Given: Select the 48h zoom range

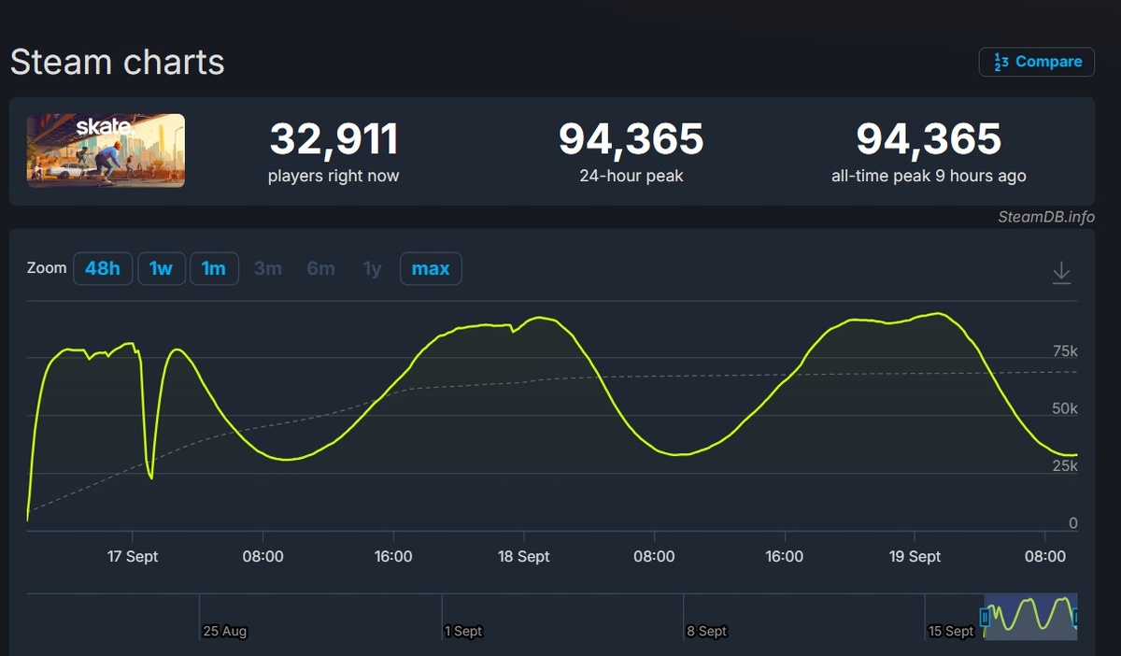Looking at the screenshot, I should [103, 268].
